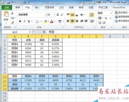Toggle Italic formatting
Viewport: 129px width, 102px height.
25,21
